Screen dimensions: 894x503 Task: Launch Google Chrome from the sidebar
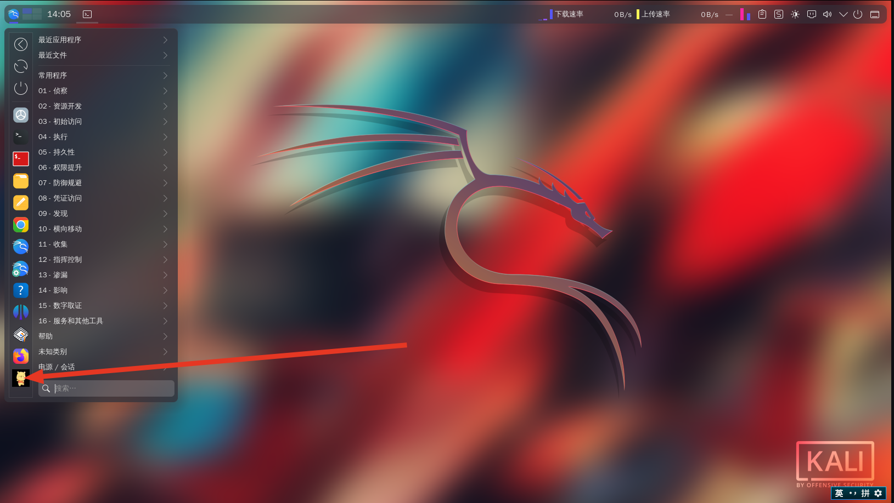pyautogui.click(x=21, y=225)
